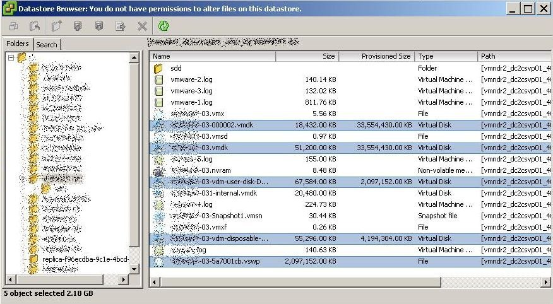The height and width of the screenshot is (304, 553).
Task: Select the -03-Snapshot1.vmsn file
Action: pos(216,216)
